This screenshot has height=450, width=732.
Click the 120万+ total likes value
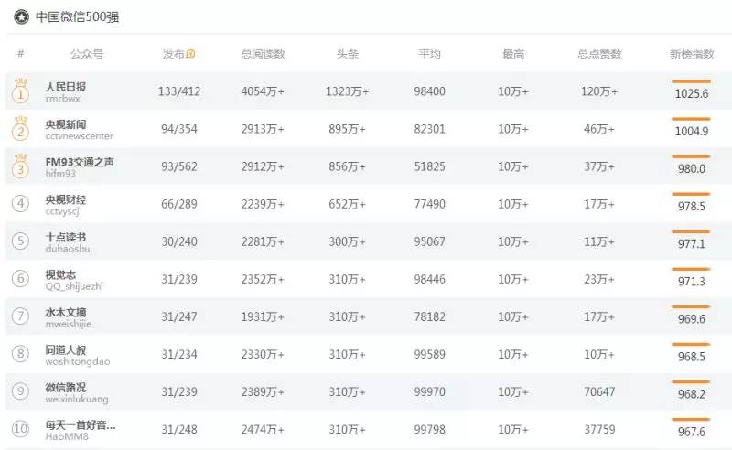[x=599, y=91]
